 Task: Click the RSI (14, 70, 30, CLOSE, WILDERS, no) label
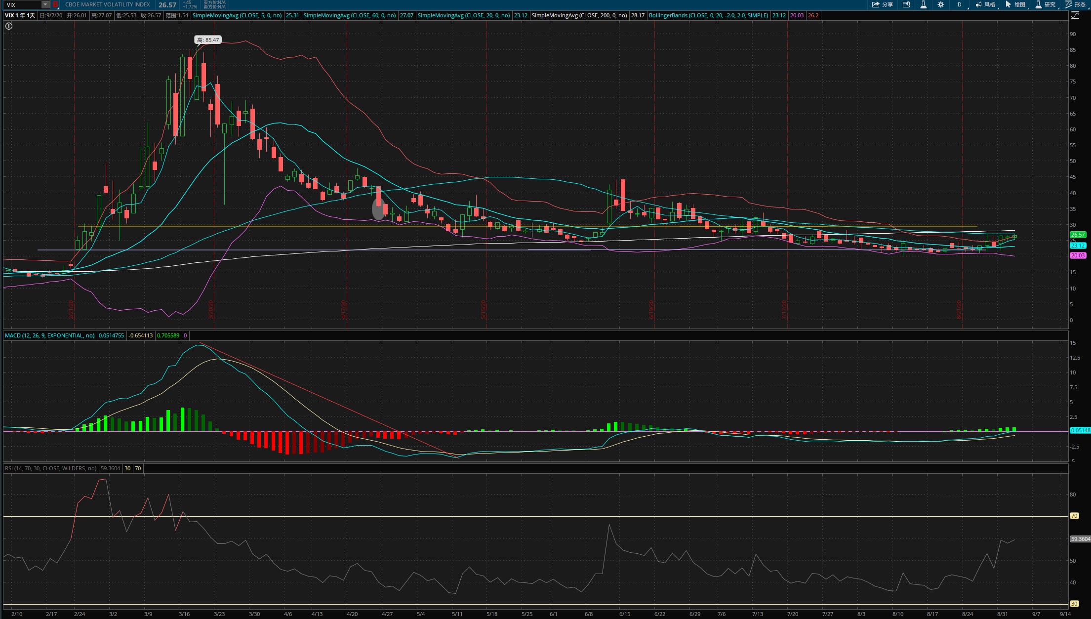point(51,468)
